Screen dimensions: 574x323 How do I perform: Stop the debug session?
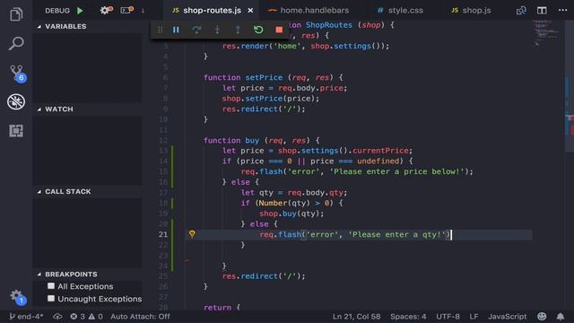(x=279, y=30)
